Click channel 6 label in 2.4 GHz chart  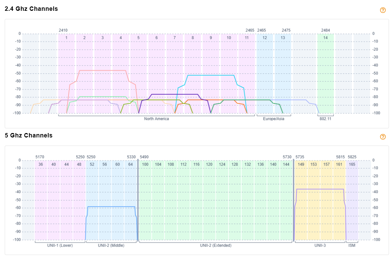pyautogui.click(x=157, y=38)
